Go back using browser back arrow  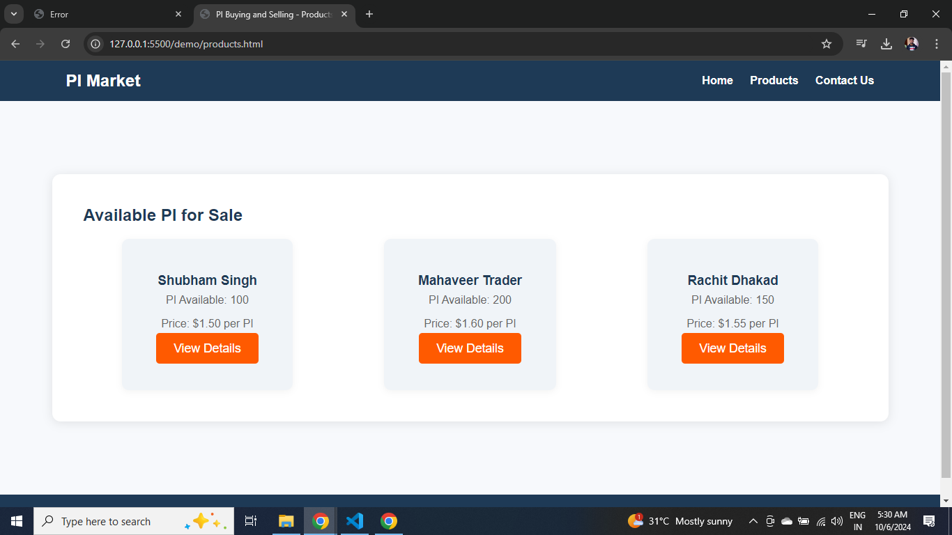tap(15, 44)
